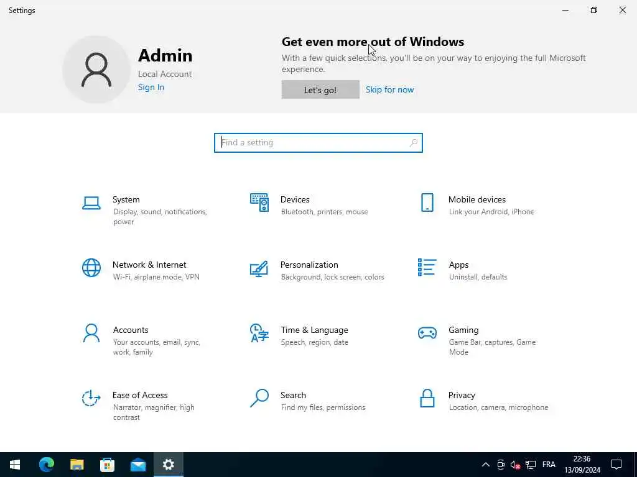The height and width of the screenshot is (477, 637).
Task: Click the muted volume tray icon
Action: (x=515, y=465)
